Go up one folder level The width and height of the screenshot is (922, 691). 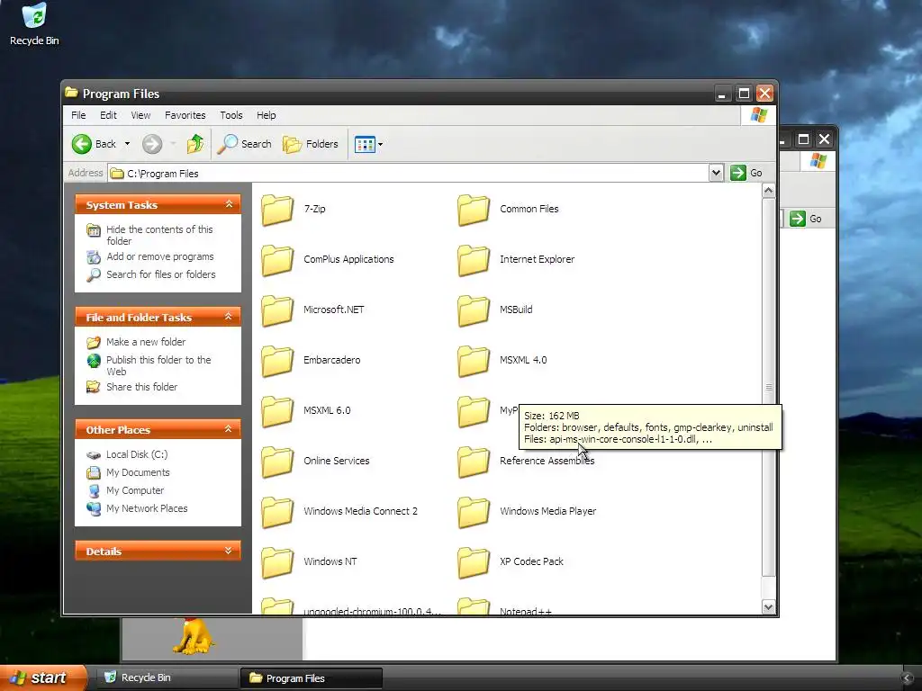tap(195, 144)
